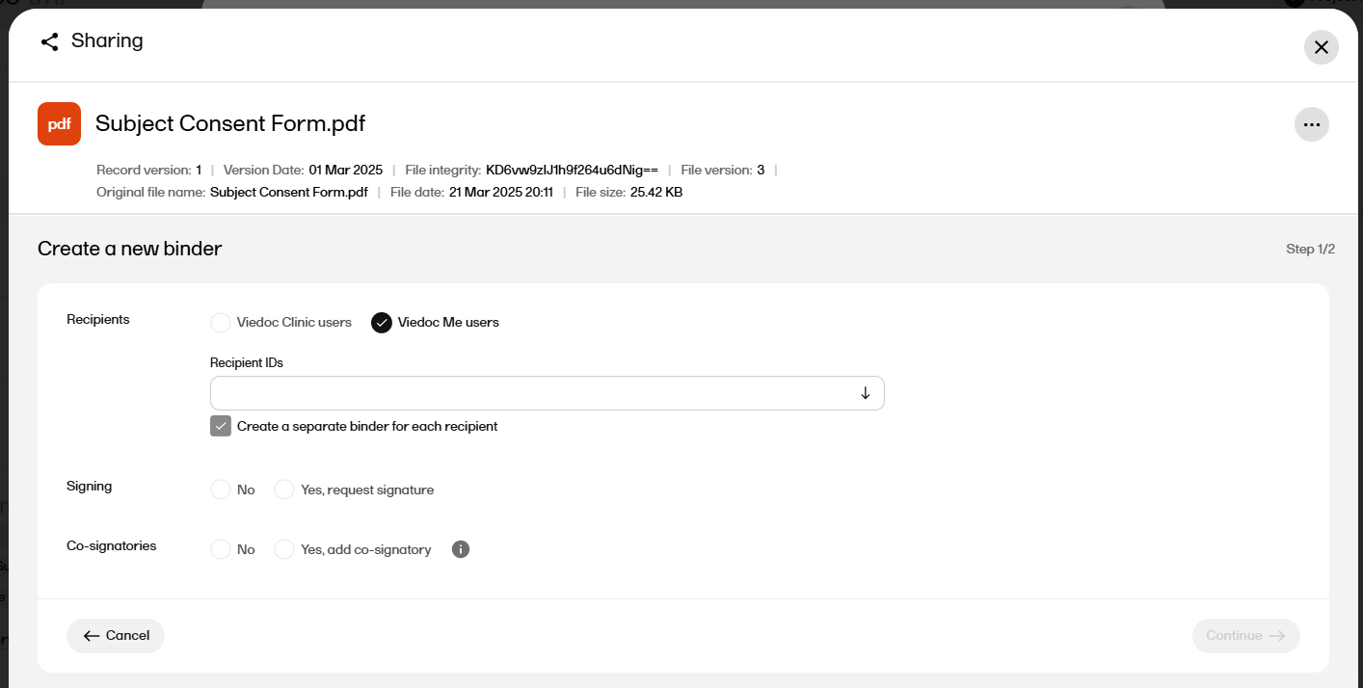Open the three-dot more options menu
1363x688 pixels.
(1311, 124)
